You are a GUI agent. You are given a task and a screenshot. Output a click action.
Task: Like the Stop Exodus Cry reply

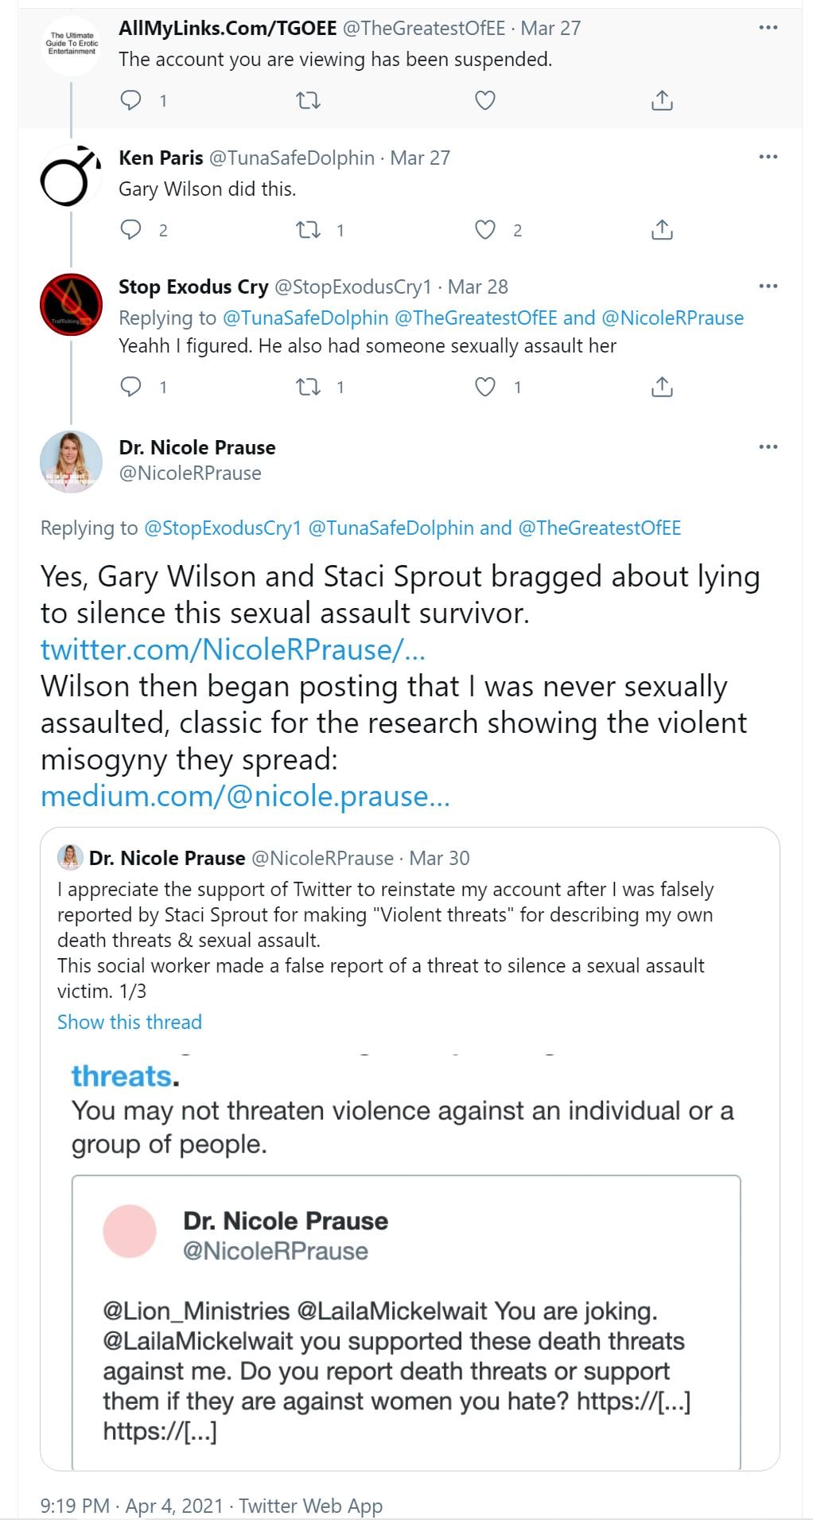[x=485, y=387]
